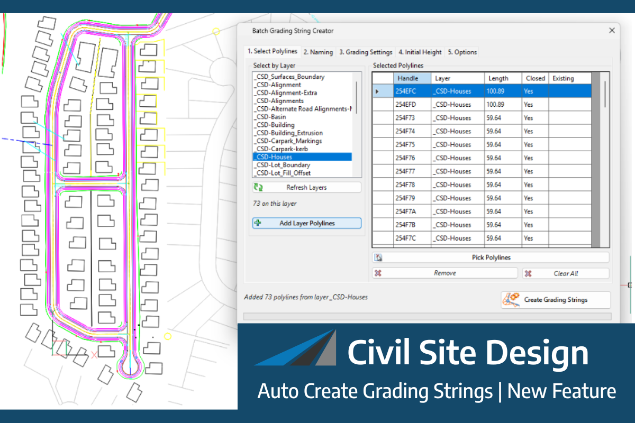The width and height of the screenshot is (635, 423).
Task: Go to the 4. Initial Height tab
Action: tap(420, 52)
